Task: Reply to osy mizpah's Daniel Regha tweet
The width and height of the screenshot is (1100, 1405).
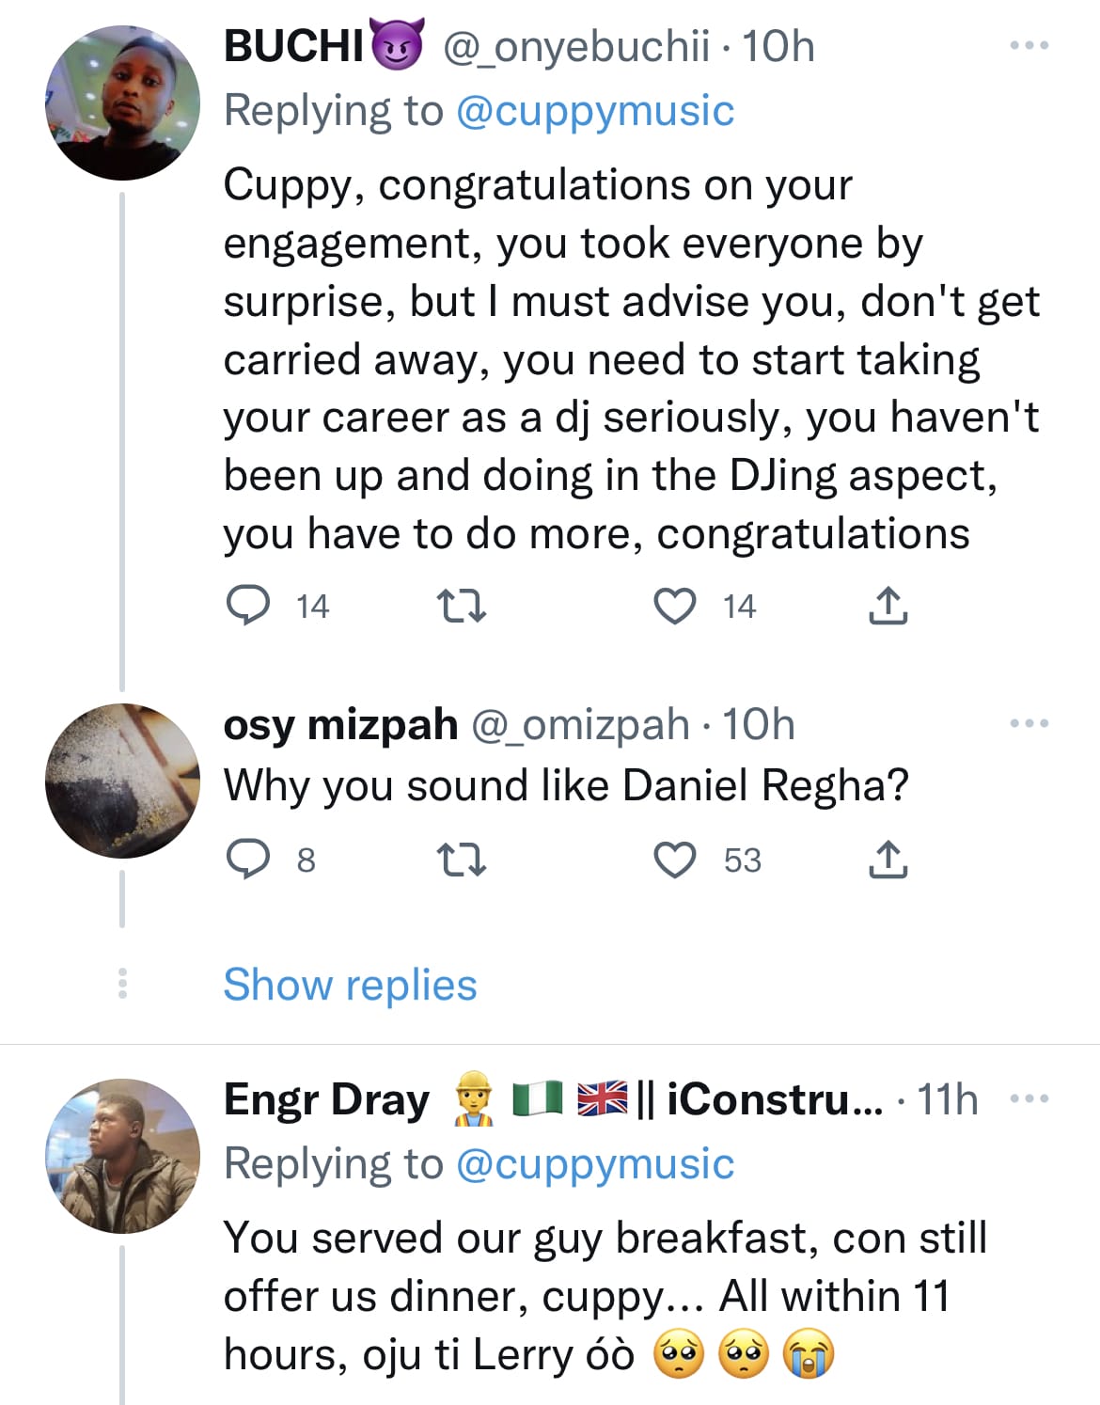Action: 249,859
